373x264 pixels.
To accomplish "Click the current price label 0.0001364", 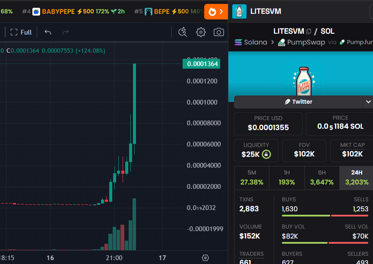I will [202, 64].
